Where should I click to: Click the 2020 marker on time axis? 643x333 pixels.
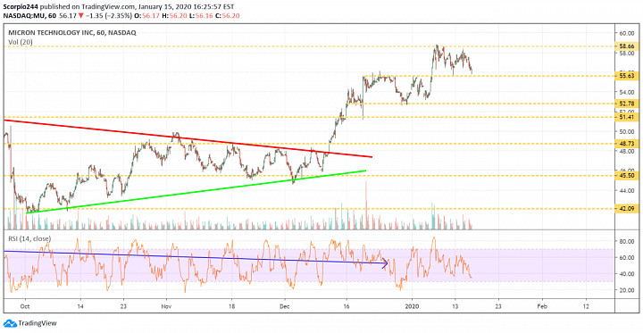coord(411,306)
